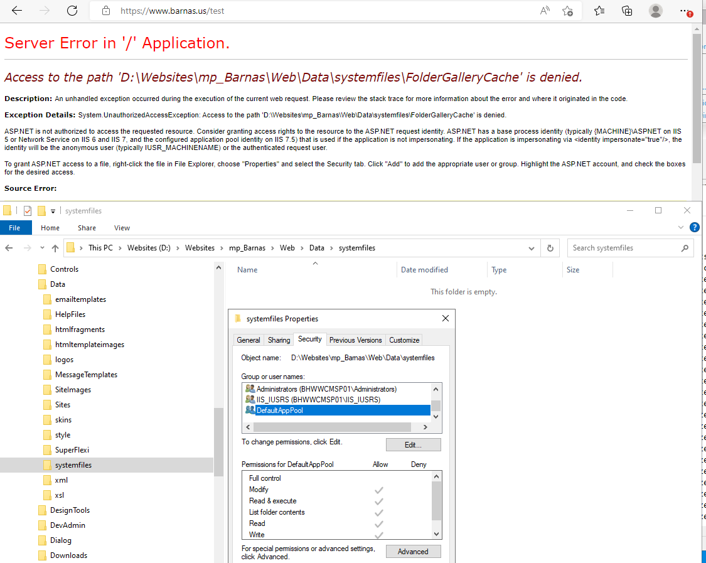Open the Read aloud icon in address bar
The image size is (706, 563).
[545, 11]
